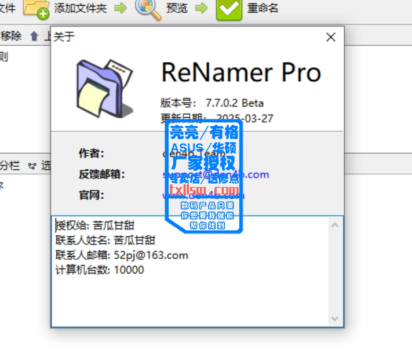The image size is (412, 353).
Task: Click the 预览 toolbar label
Action: (x=177, y=8)
